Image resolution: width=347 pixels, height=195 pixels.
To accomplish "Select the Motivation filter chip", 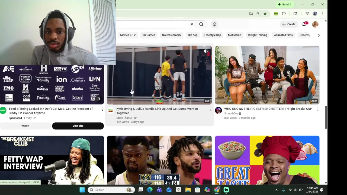I will click(x=234, y=35).
